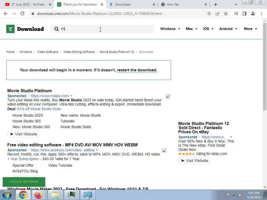Click the Google icon in address bar
This screenshot has width=267, height=200.
coord(209,14)
